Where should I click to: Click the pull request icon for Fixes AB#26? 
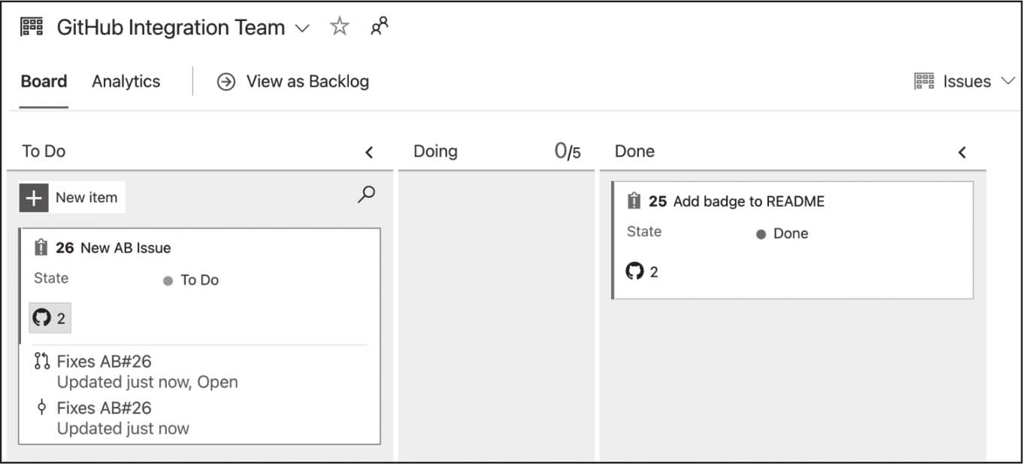[42, 362]
